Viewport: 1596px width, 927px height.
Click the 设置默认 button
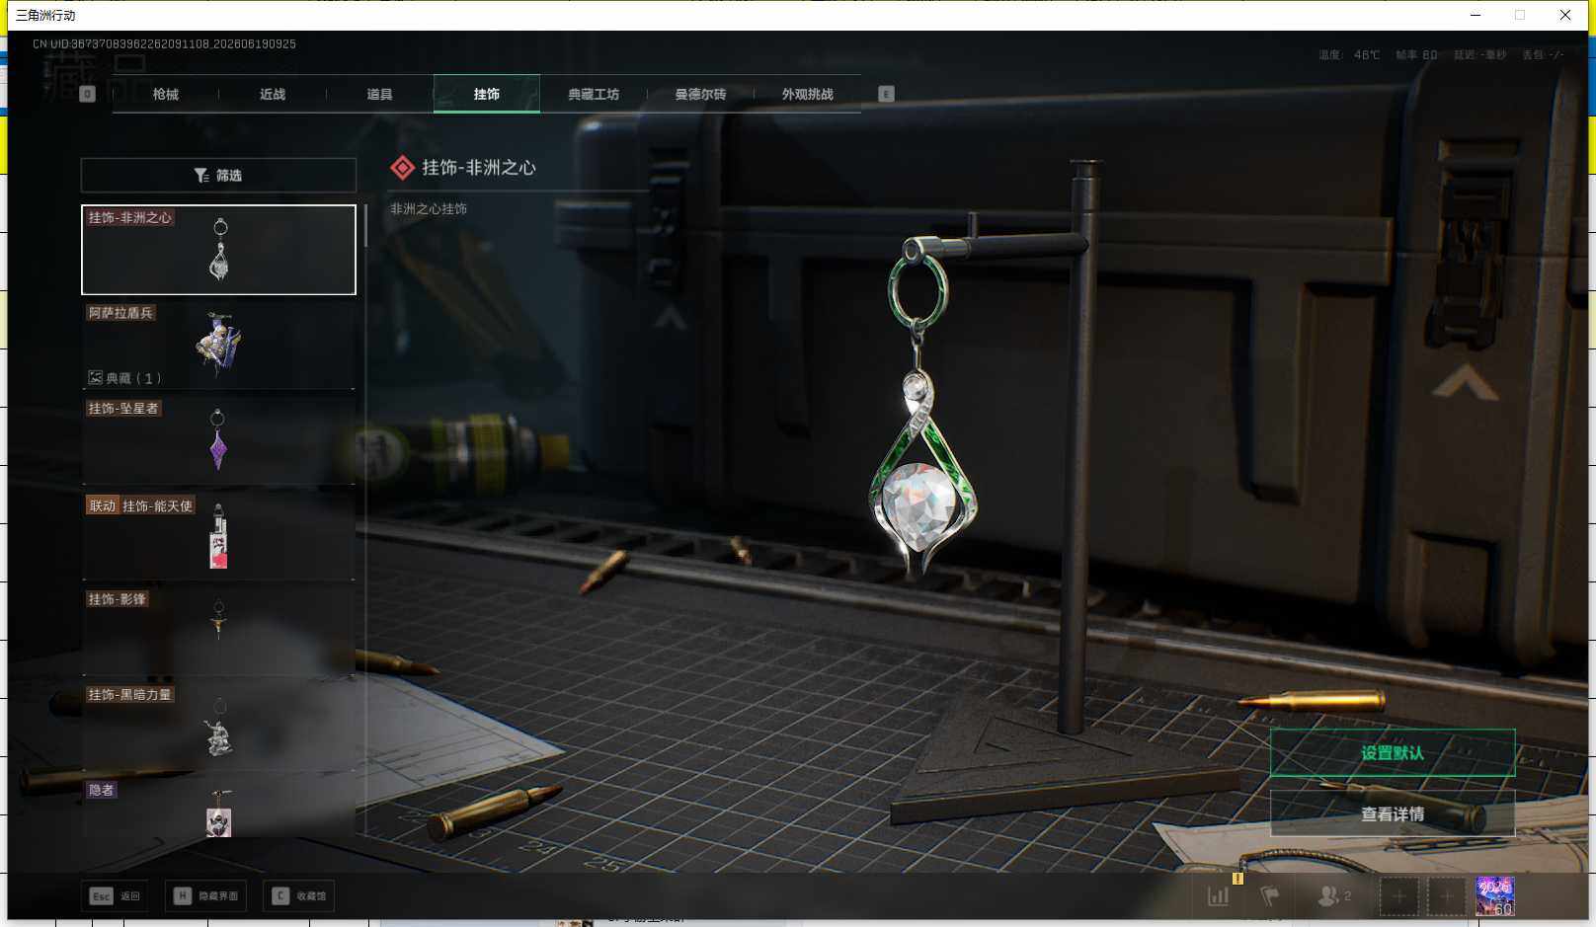(x=1393, y=753)
